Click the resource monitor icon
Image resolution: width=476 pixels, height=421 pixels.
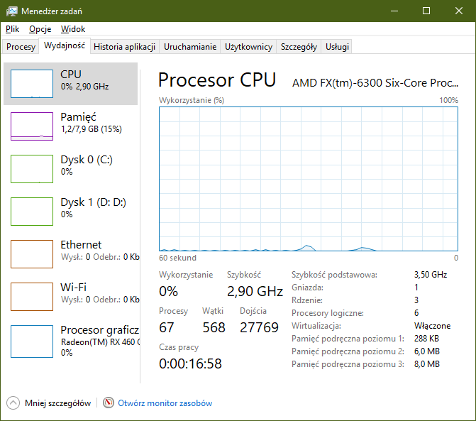click(x=109, y=403)
